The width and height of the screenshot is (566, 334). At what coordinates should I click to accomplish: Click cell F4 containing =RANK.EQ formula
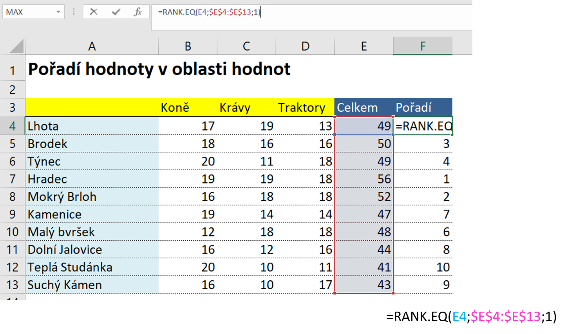pyautogui.click(x=423, y=126)
